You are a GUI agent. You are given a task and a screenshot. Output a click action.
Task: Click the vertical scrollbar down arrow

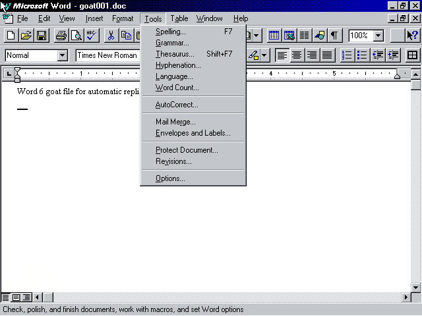click(416, 287)
